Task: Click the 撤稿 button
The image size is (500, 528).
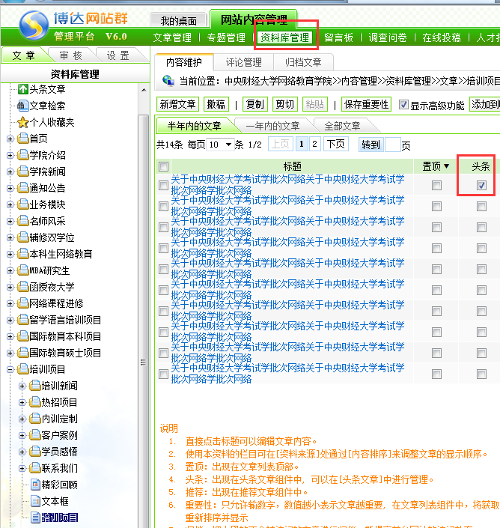Action: tap(216, 104)
